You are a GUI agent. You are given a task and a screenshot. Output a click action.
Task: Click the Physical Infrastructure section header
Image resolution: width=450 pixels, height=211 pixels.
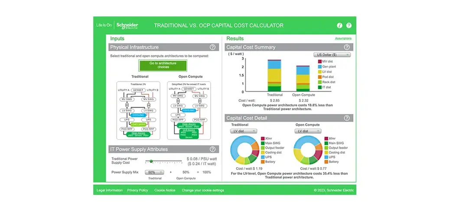[x=163, y=47]
